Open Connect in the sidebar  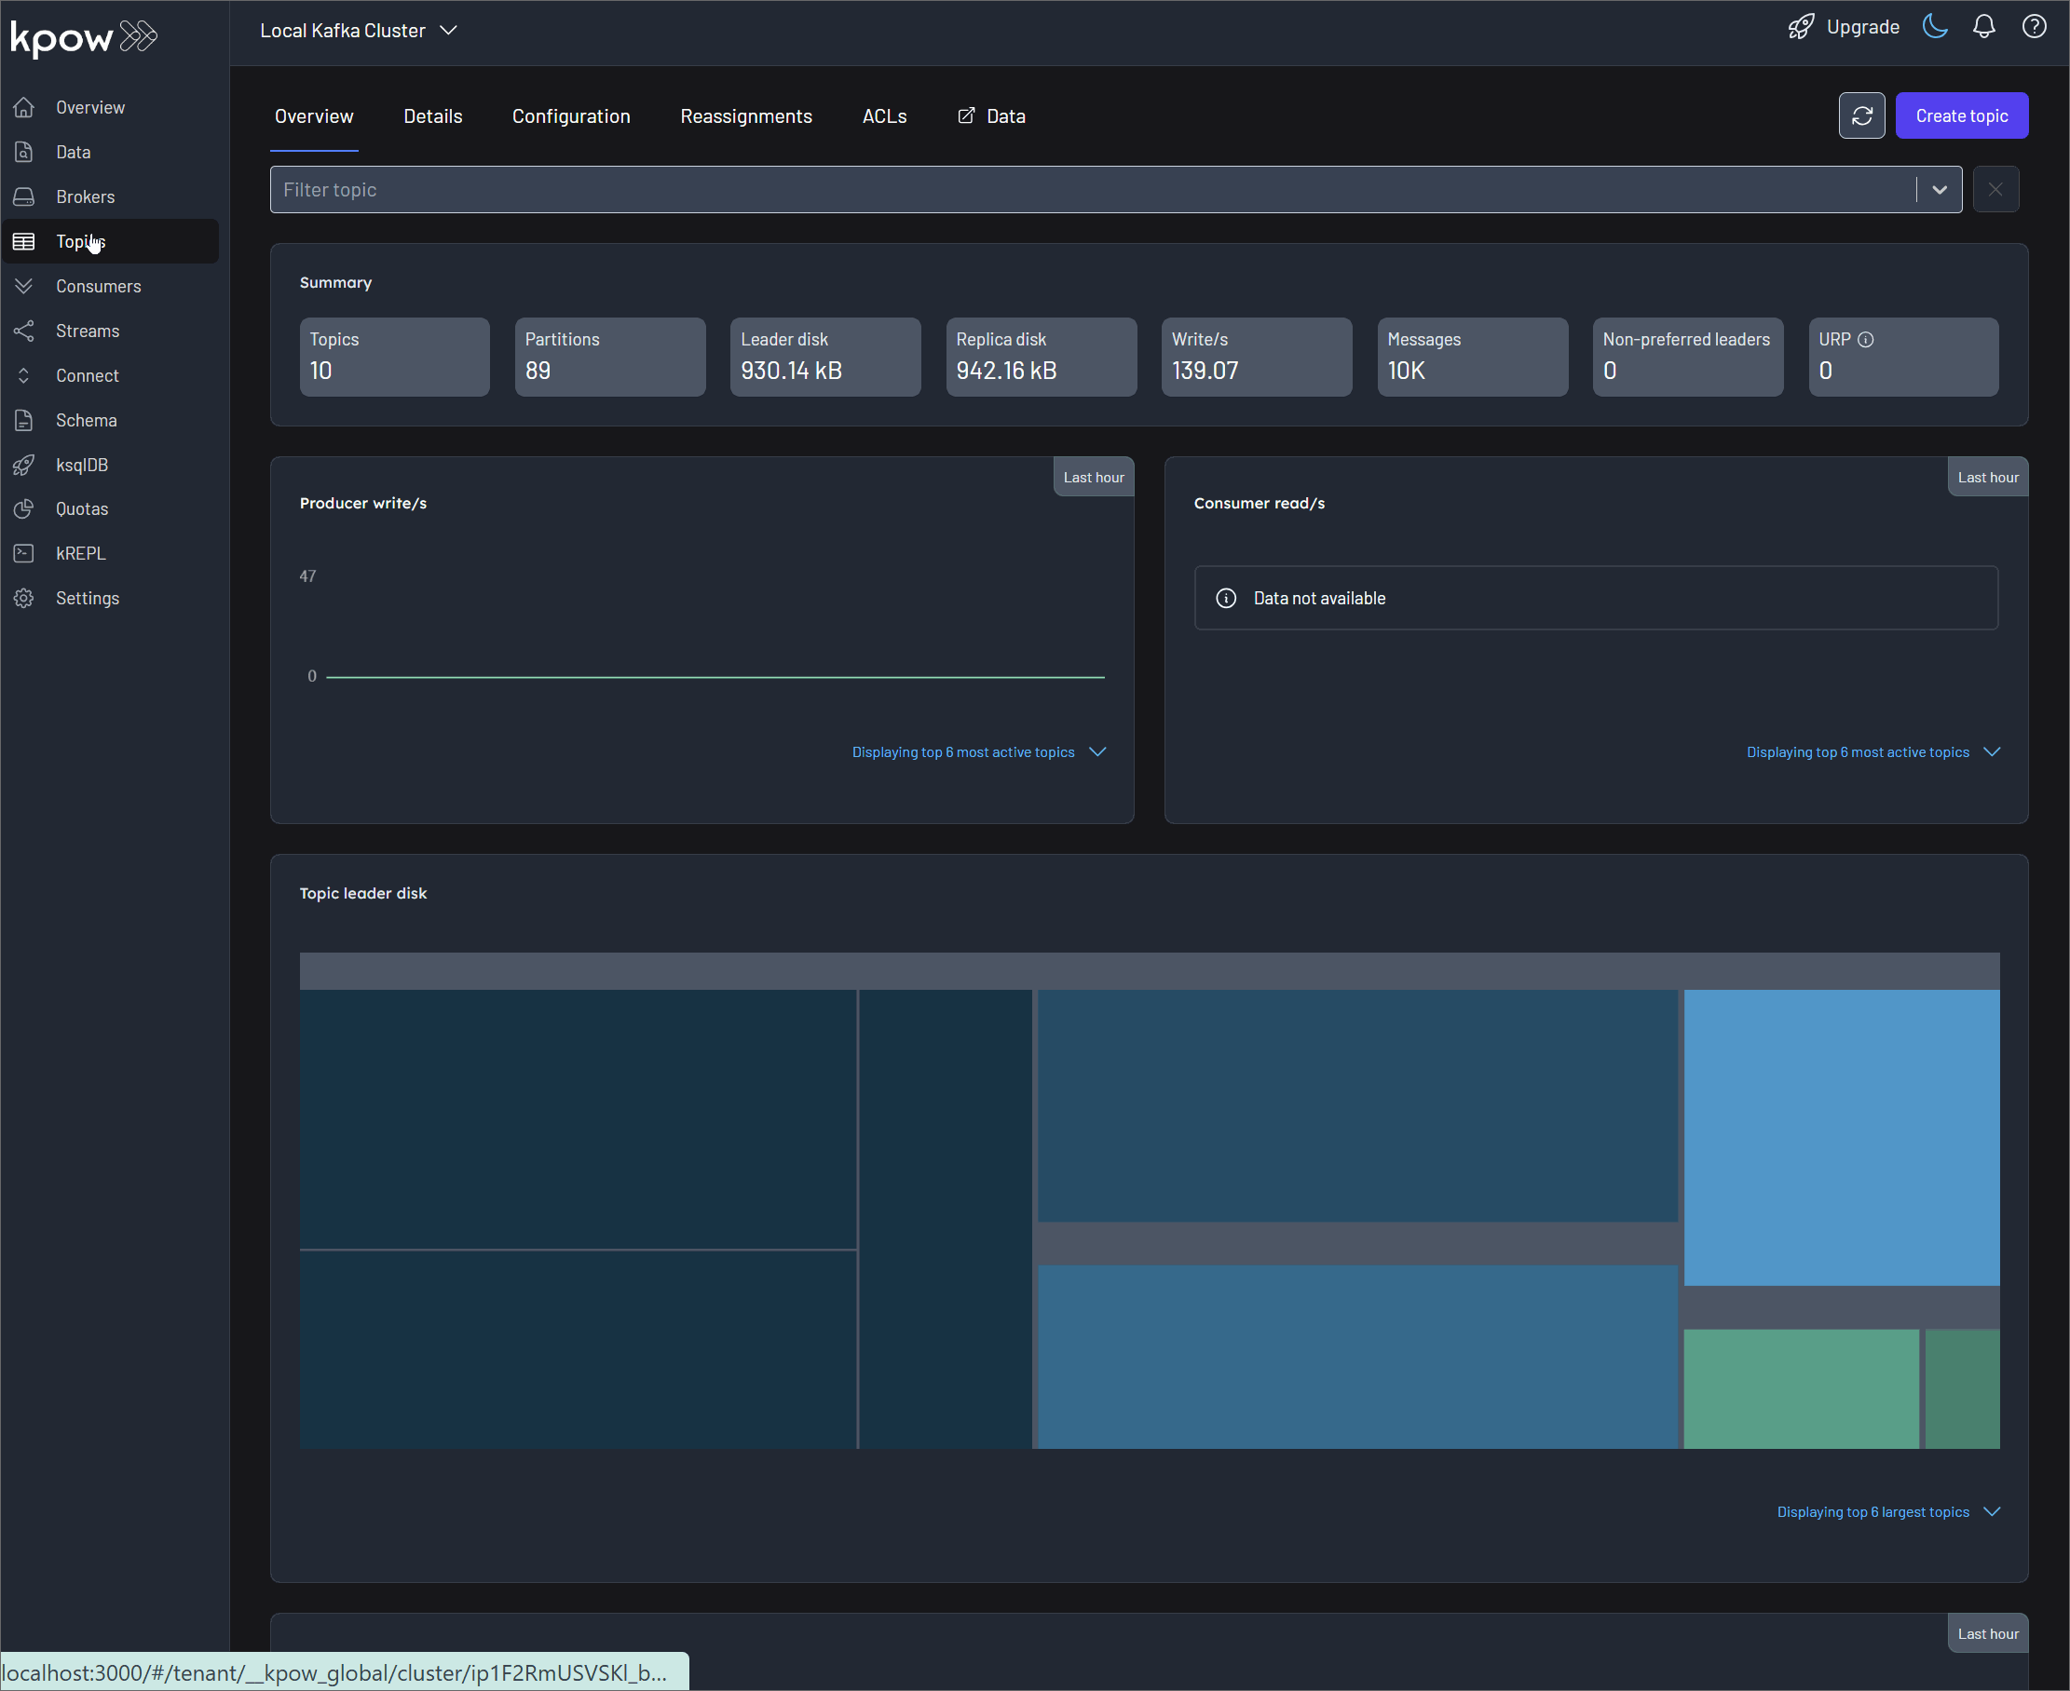point(88,376)
